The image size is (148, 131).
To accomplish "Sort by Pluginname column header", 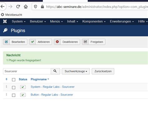I will coord(40,79).
